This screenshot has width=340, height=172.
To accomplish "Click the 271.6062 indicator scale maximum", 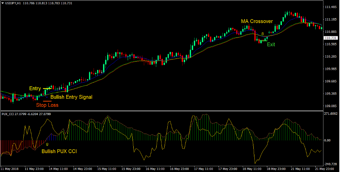I will [331, 114].
